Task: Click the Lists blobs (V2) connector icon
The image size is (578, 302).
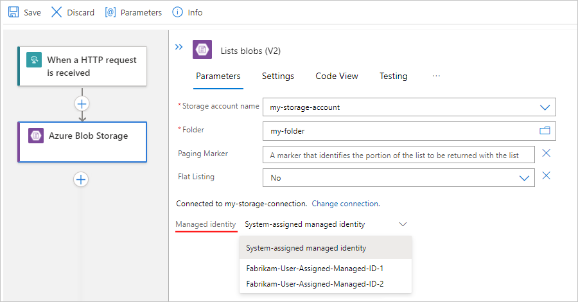Action: pyautogui.click(x=202, y=50)
